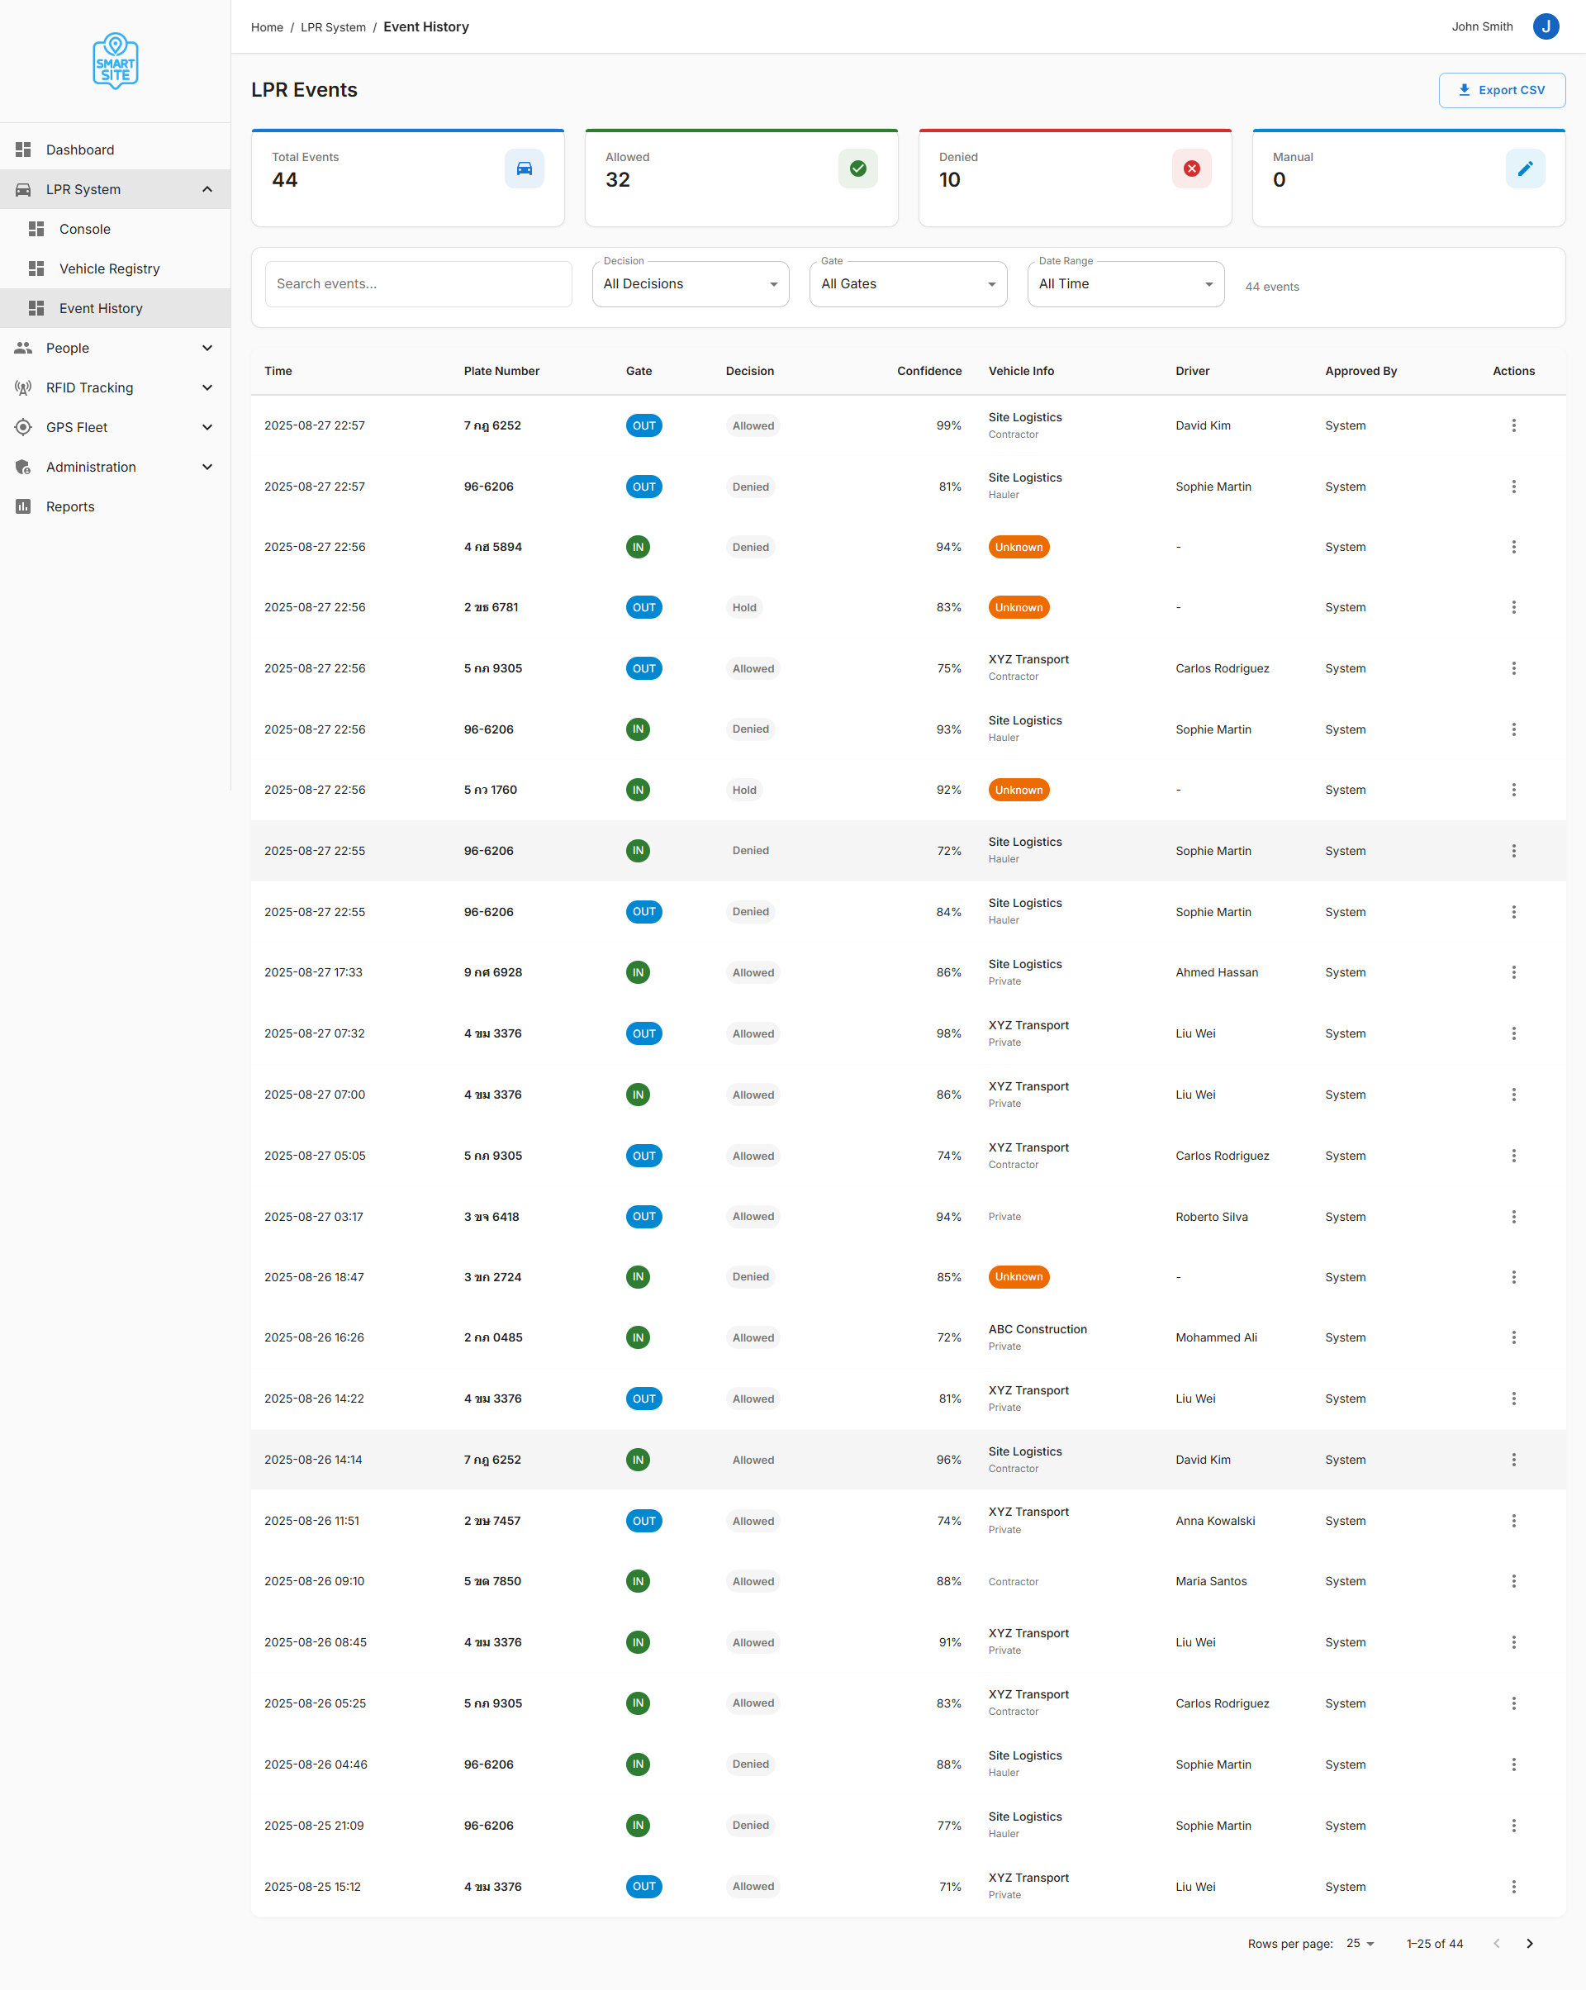Screen dimensions: 1586x1990
Task: Open the Date Range All Time dropdown
Action: 1124,284
